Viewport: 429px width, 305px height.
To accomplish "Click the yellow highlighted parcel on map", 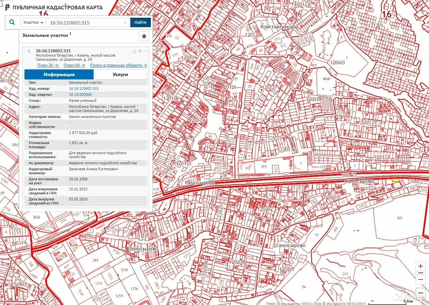I will [396, 180].
